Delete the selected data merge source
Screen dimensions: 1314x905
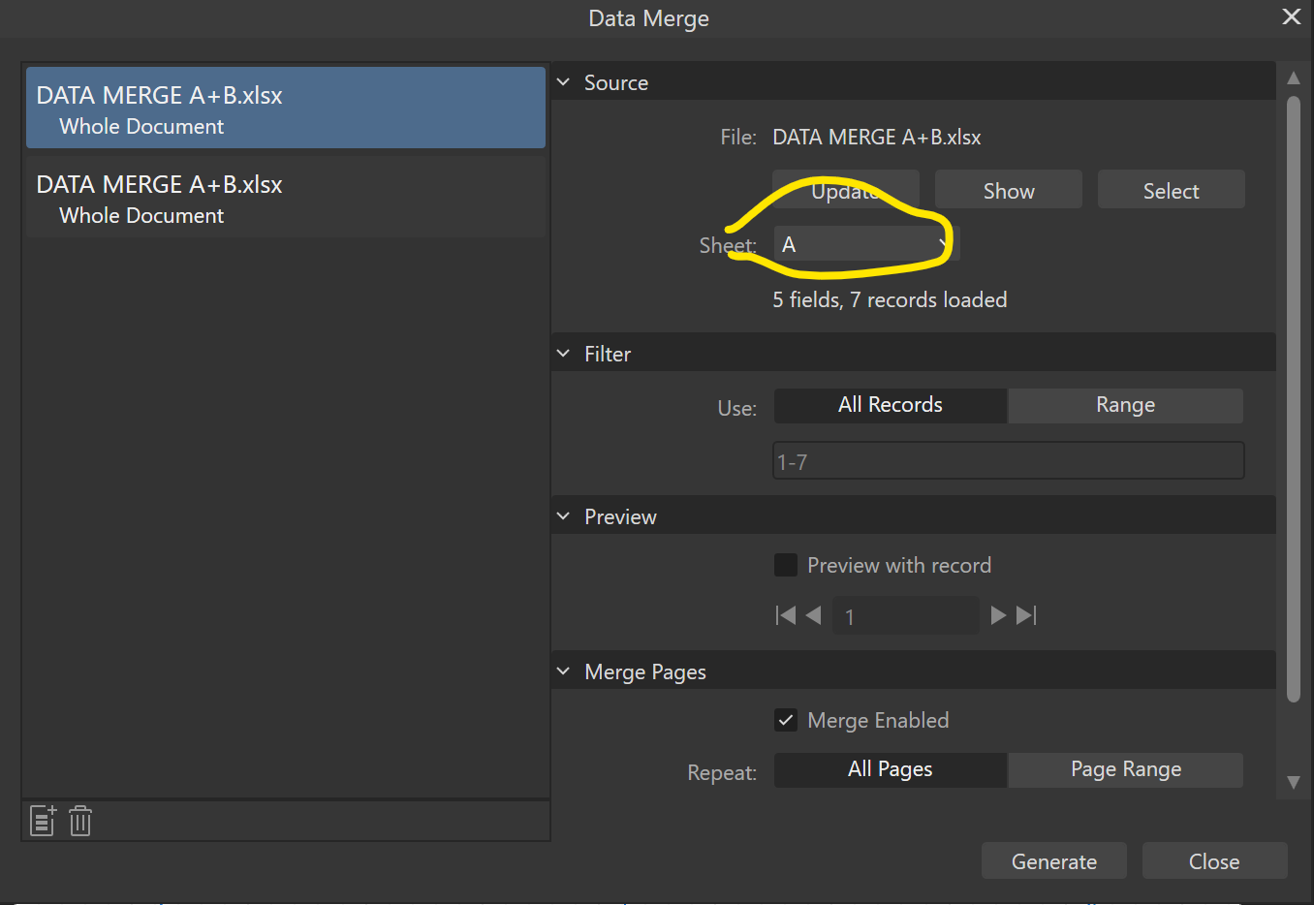(79, 820)
